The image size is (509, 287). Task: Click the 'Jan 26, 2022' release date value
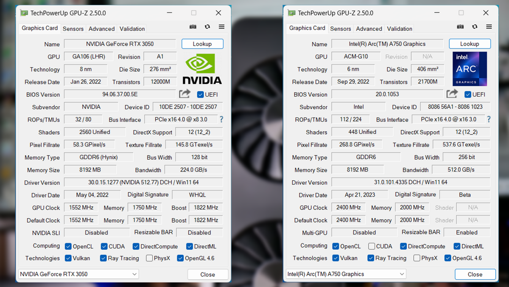coord(86,82)
